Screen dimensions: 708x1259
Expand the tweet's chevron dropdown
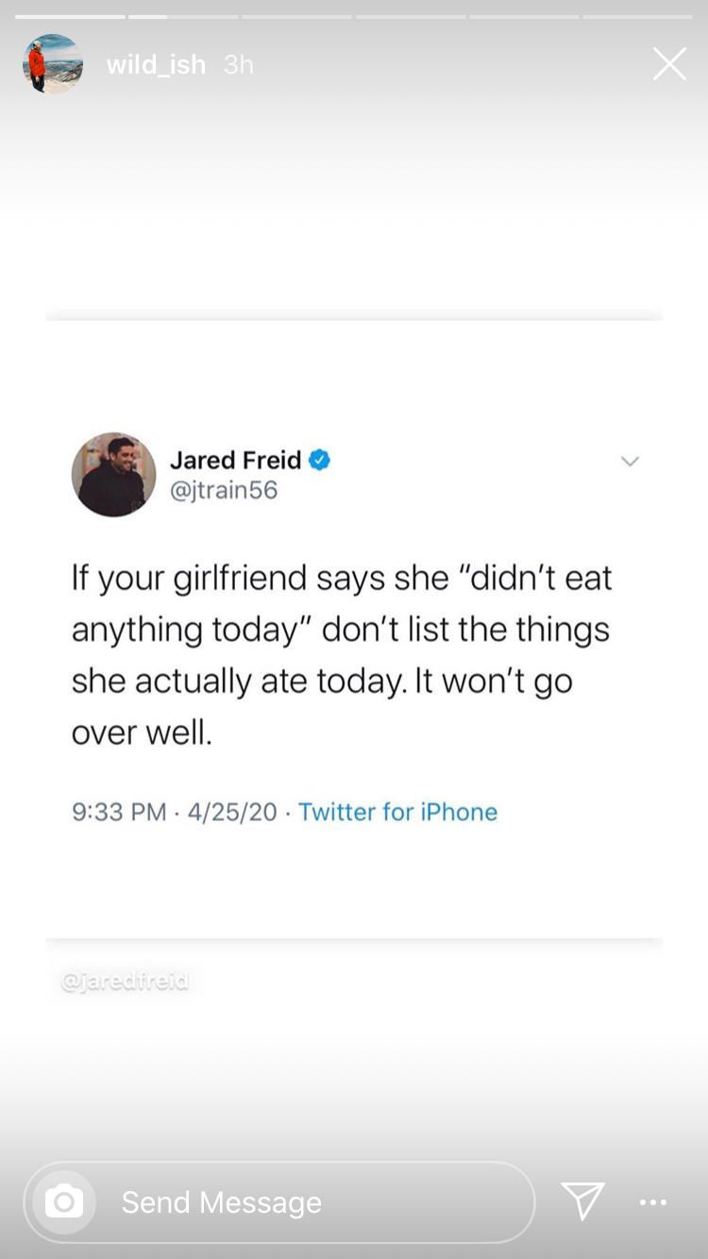[630, 462]
